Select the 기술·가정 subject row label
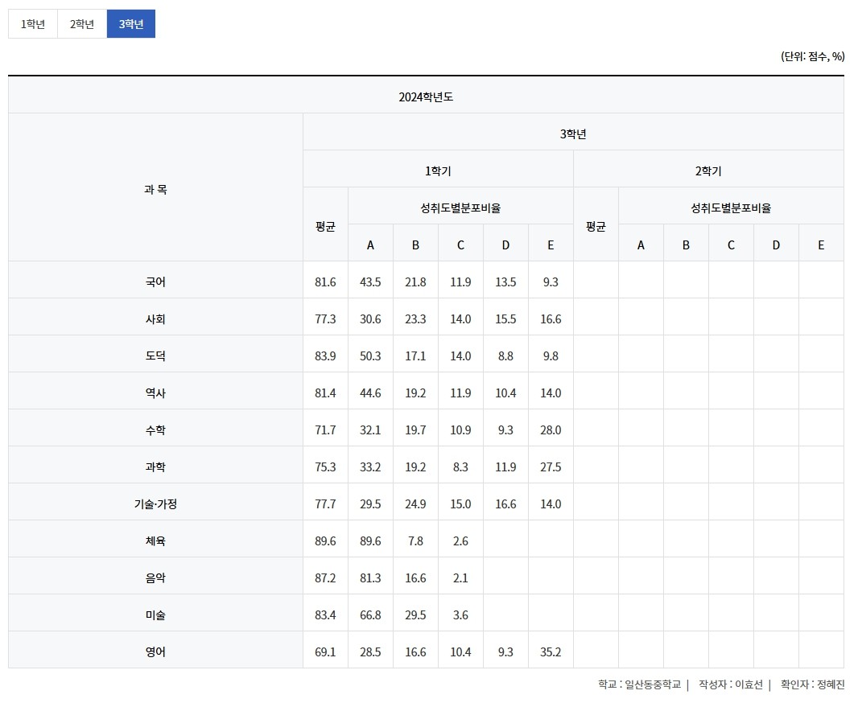Viewport: 858px width, 707px height. tap(155, 504)
